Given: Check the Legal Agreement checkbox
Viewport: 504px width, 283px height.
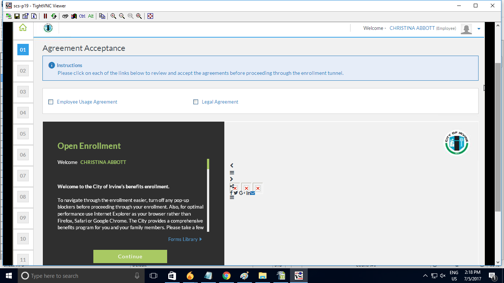Looking at the screenshot, I should pos(196,102).
